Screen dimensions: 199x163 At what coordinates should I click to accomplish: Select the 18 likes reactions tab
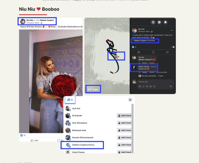[x=70, y=100]
